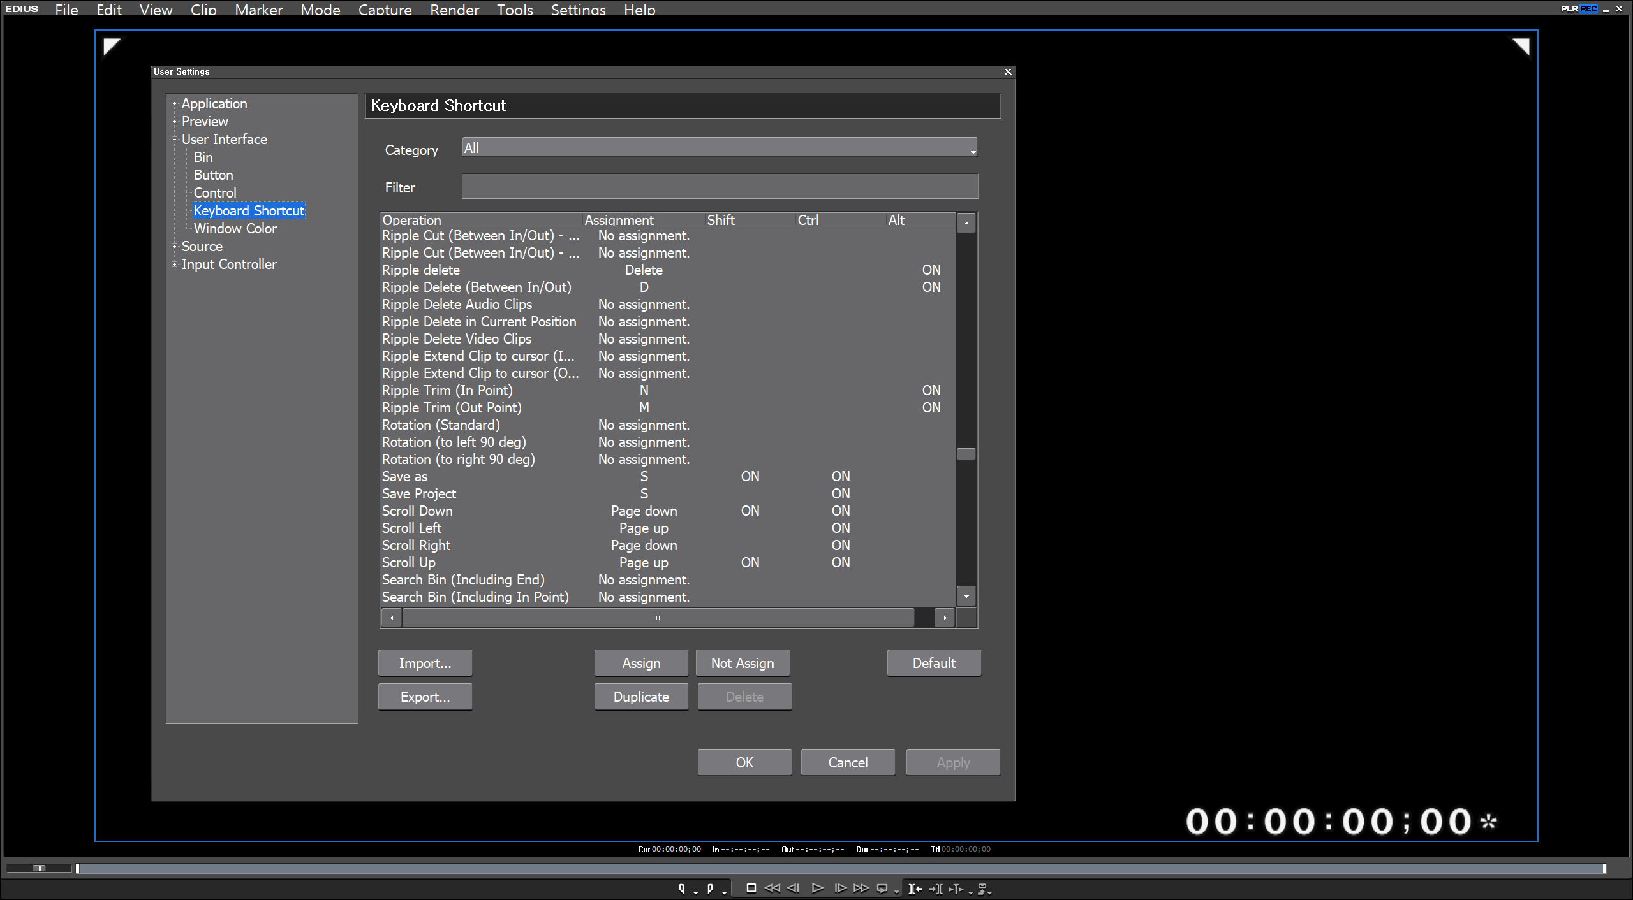This screenshot has height=900, width=1633.
Task: Click the Set Out point icon
Action: click(x=709, y=889)
